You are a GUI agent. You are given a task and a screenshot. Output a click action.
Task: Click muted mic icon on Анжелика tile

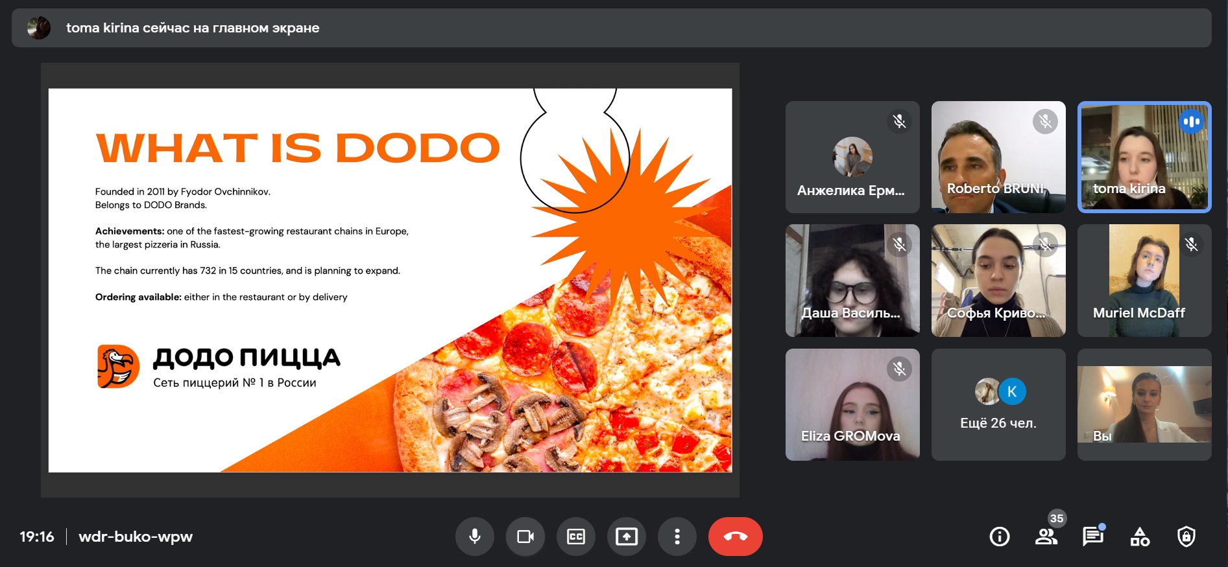[x=899, y=121]
